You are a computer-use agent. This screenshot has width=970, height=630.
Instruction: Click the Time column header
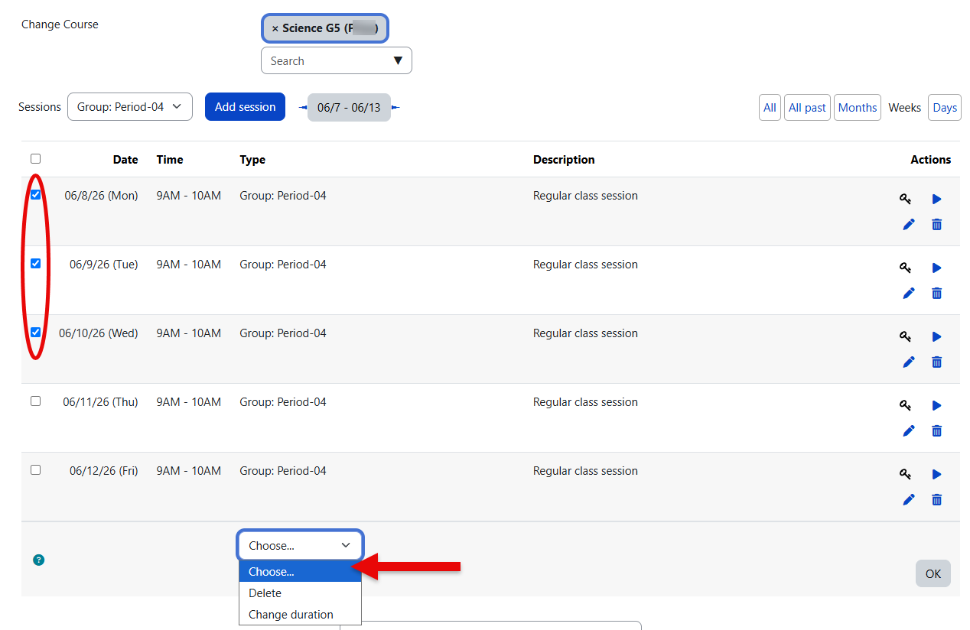[170, 160]
